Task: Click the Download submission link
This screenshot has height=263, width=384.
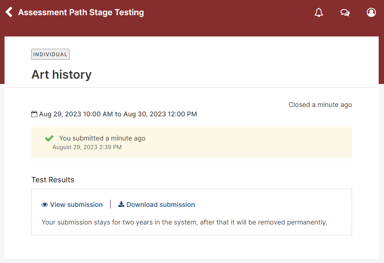Action: pyautogui.click(x=160, y=205)
